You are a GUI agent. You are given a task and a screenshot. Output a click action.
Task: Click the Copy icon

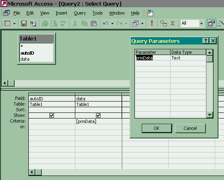pyautogui.click(x=84, y=23)
